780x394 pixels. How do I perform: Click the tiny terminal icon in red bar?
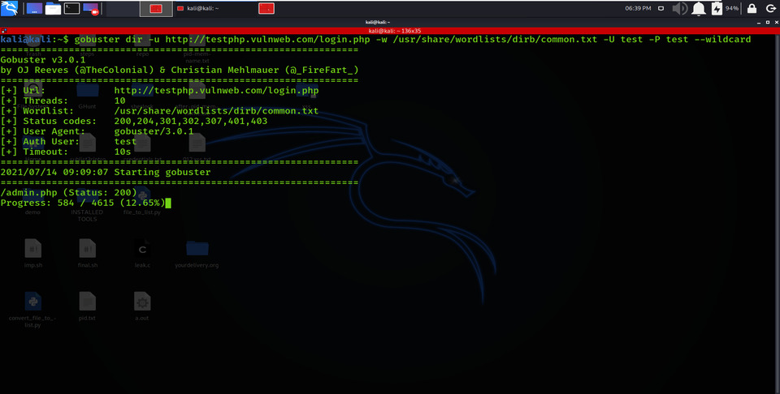pyautogui.click(x=4, y=31)
